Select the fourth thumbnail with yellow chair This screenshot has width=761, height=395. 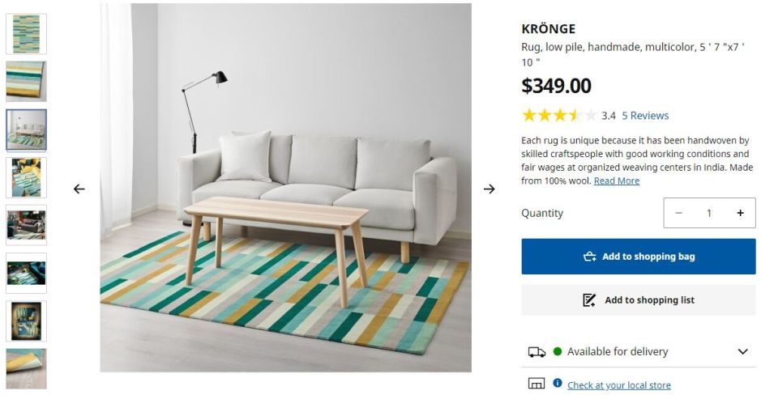(26, 177)
